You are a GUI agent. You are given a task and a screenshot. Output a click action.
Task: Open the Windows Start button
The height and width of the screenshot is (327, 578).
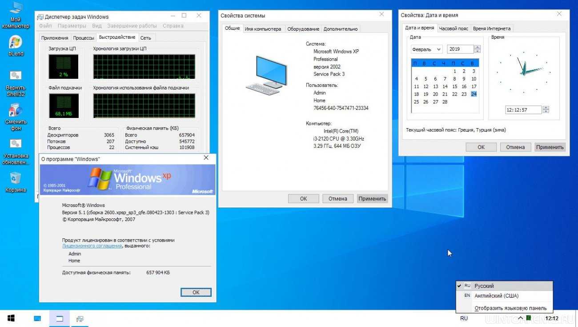[x=11, y=319]
